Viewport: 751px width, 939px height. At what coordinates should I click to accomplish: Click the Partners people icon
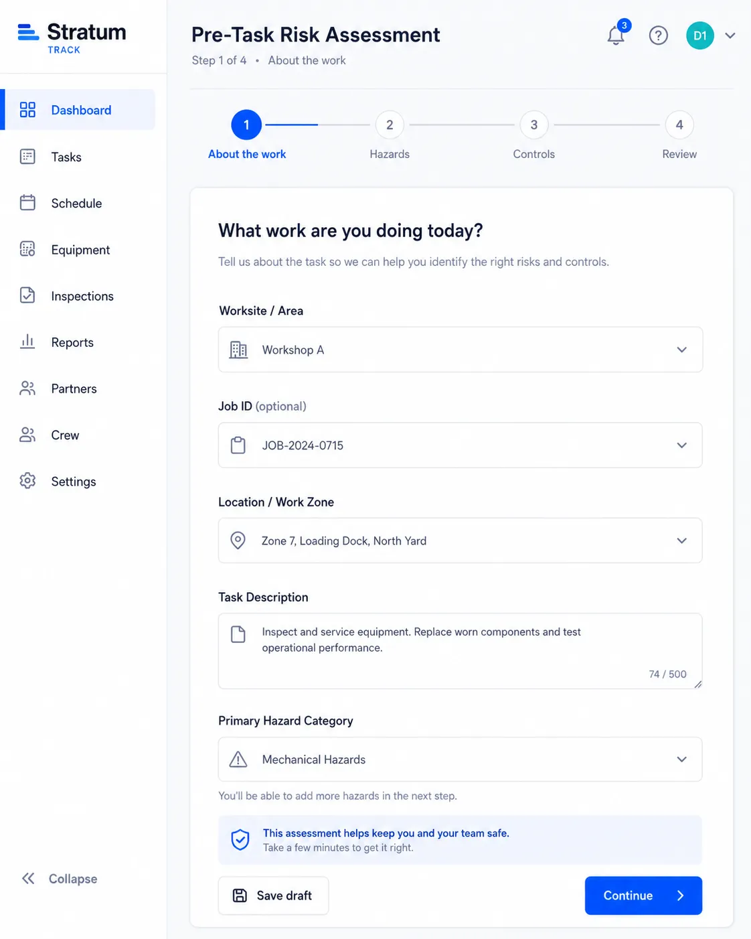pyautogui.click(x=27, y=388)
